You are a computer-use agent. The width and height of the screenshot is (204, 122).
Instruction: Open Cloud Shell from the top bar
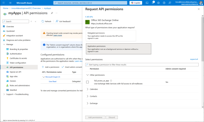click(x=147, y=3)
